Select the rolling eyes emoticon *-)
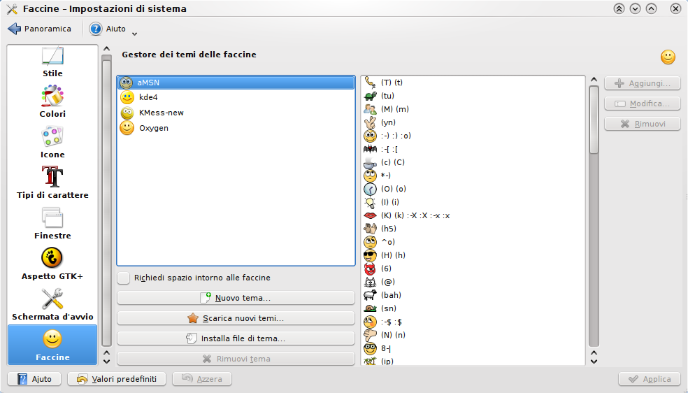Viewport: 688px width, 393px height. tap(473, 176)
